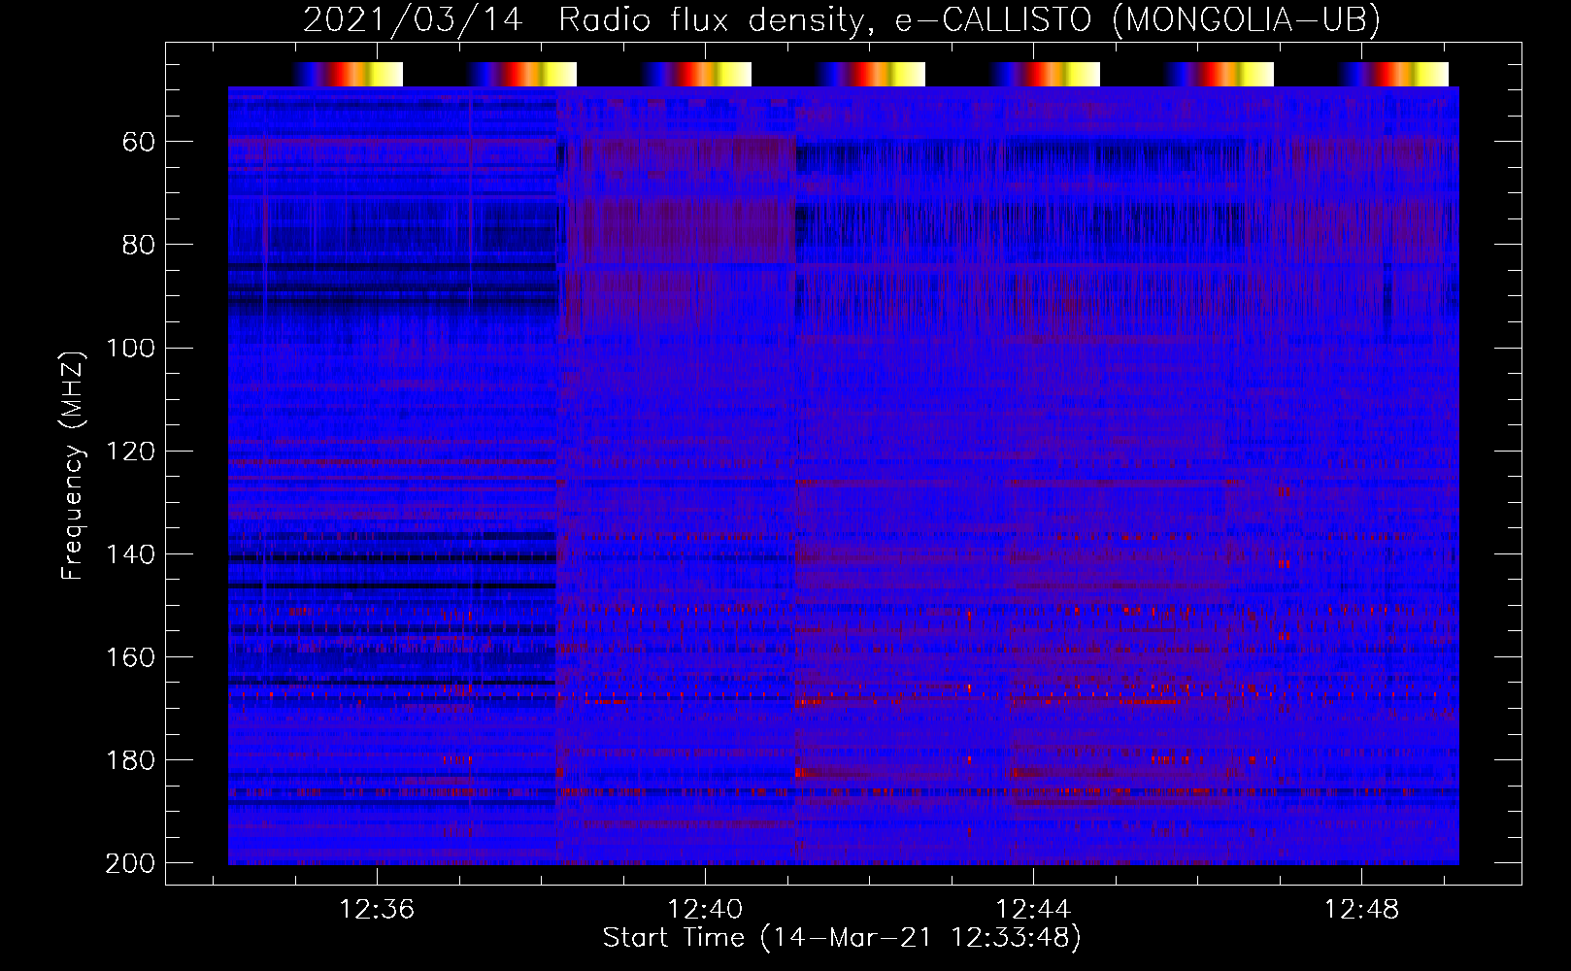Screen dimensions: 1571x971
Task: Click the 12:40 time axis label
Action: coord(705,910)
